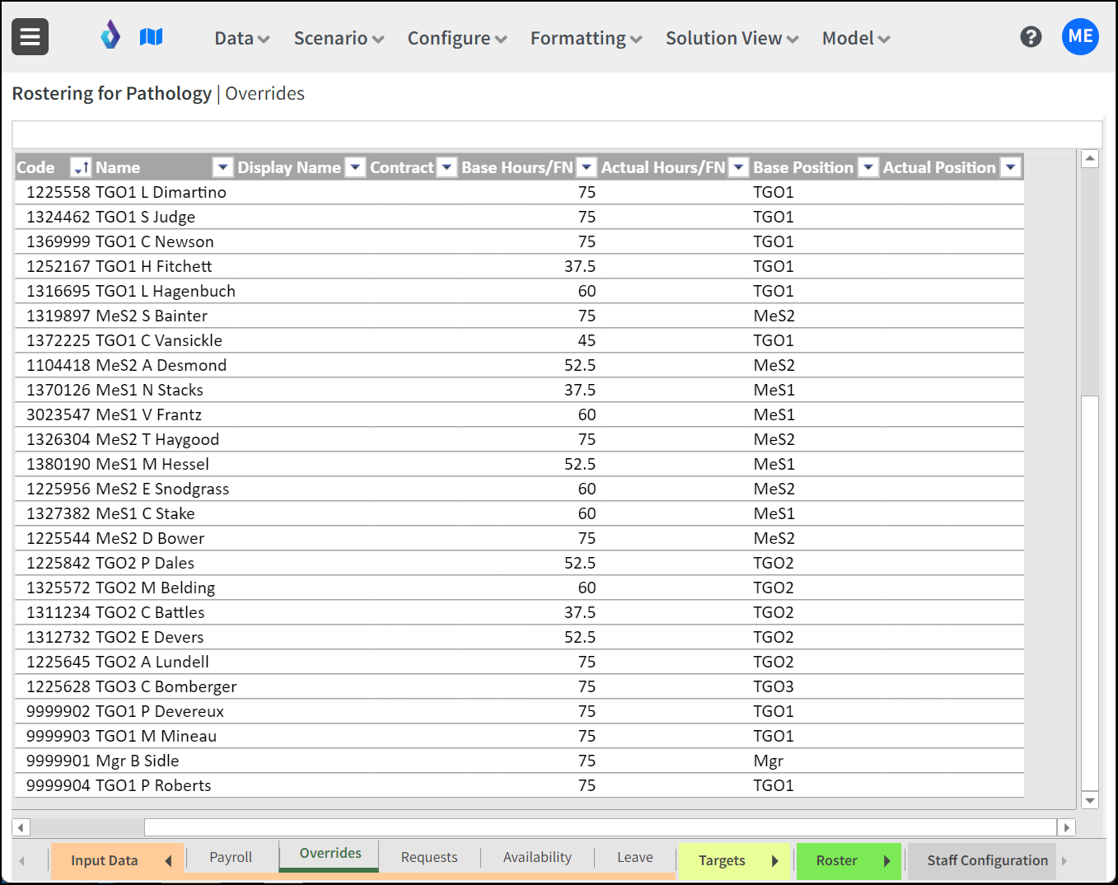Click the blue diamond logo icon

pyautogui.click(x=110, y=35)
